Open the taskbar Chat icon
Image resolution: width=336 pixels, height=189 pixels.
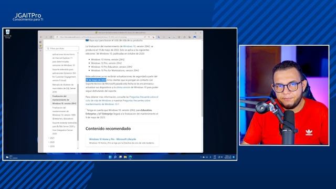tap(120, 157)
